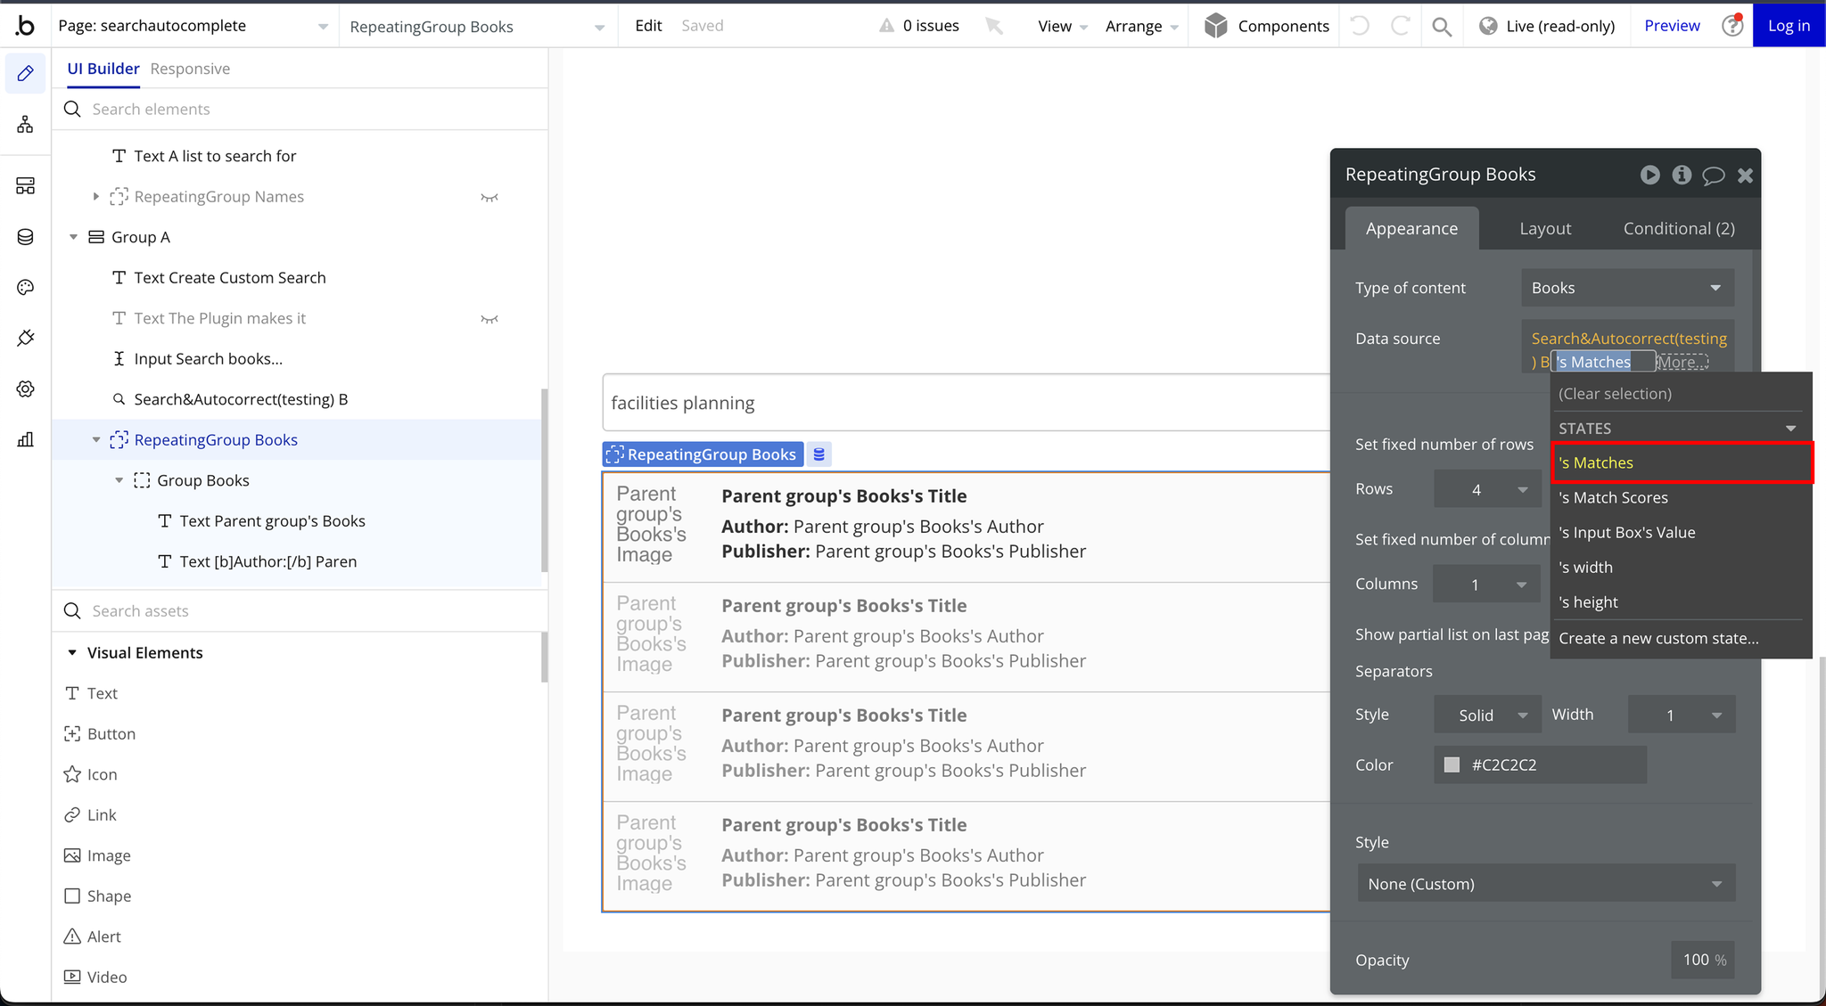Open the Logs chart icon in sidebar
1826x1006 pixels.
[x=25, y=439]
